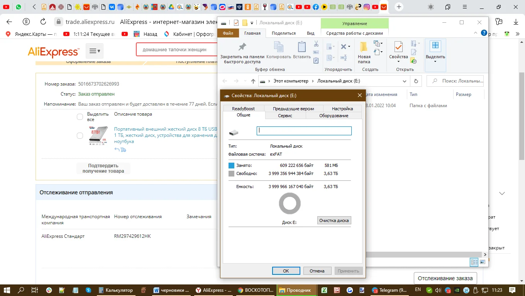Switch to Вид ribbon tab
Screen dimensions: 525x296
[311, 33]
